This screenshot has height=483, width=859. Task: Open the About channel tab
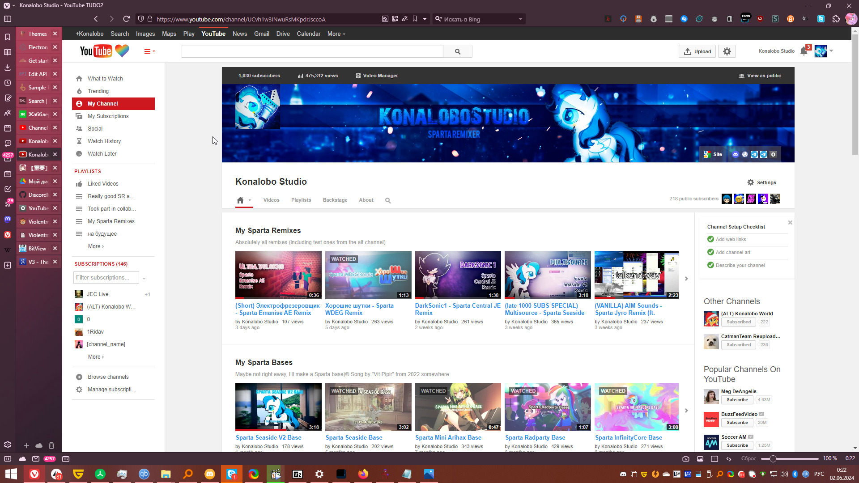pos(366,200)
